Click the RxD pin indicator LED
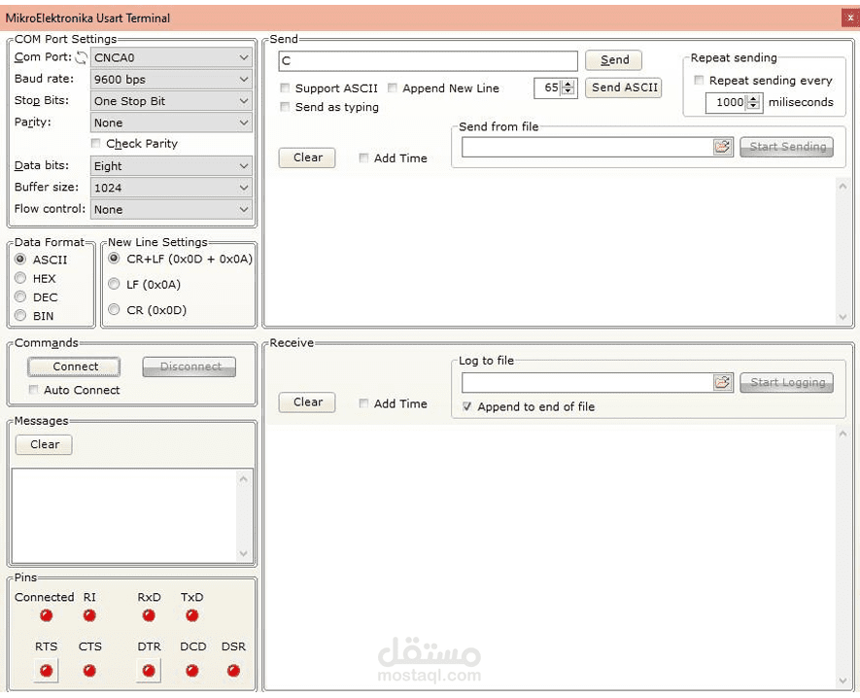 click(x=149, y=615)
